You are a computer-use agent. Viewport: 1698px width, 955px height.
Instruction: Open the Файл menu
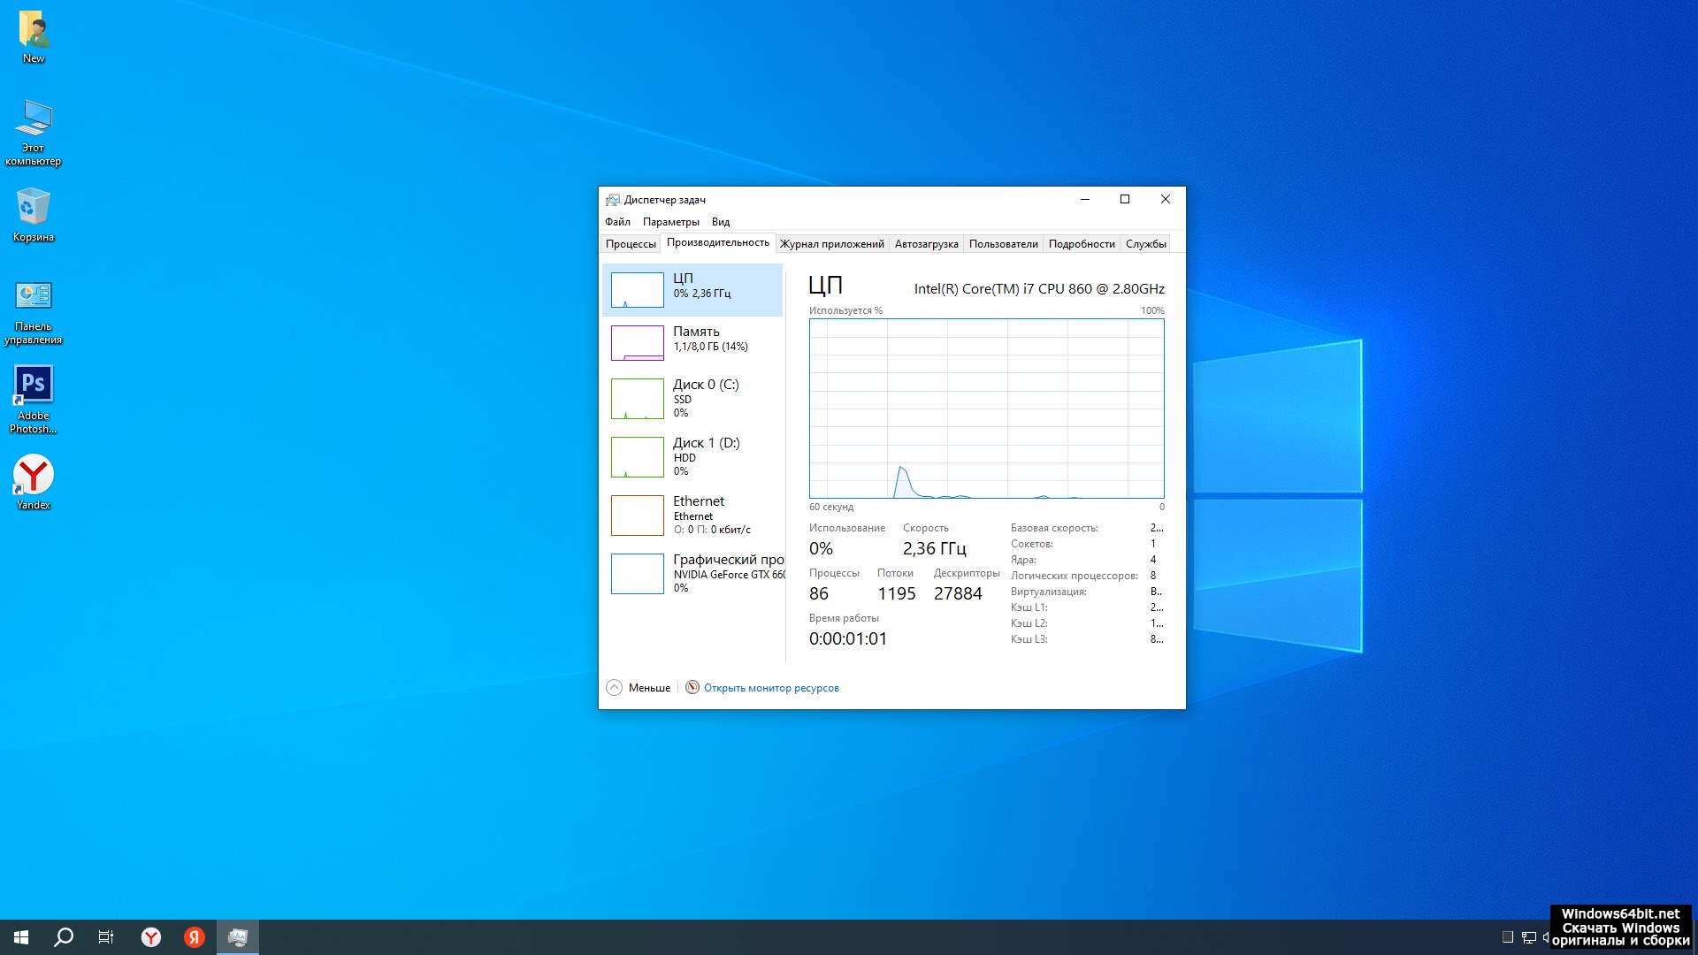617,222
